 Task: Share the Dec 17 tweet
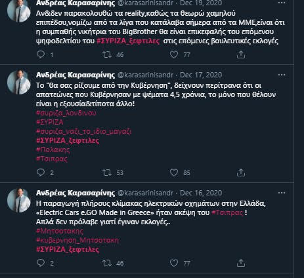241,172
